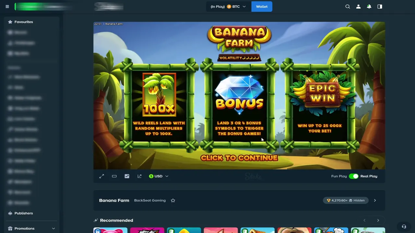Image resolution: width=415 pixels, height=233 pixels.
Task: Open the BTC balance dropdown
Action: [229, 6]
